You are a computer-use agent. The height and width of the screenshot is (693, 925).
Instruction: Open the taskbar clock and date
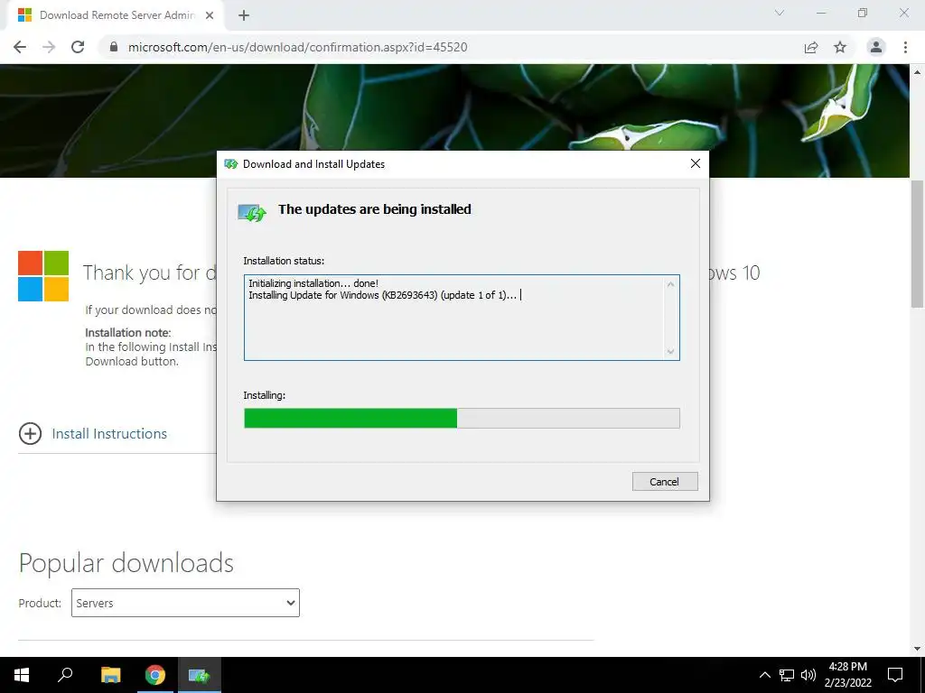click(x=847, y=675)
